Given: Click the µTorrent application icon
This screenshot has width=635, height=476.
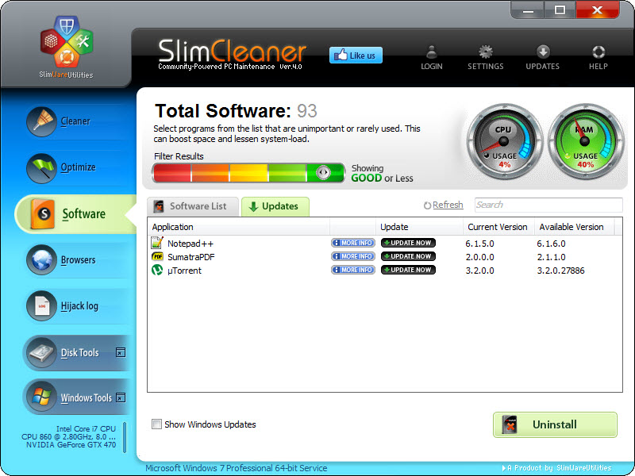Looking at the screenshot, I should click(x=157, y=270).
